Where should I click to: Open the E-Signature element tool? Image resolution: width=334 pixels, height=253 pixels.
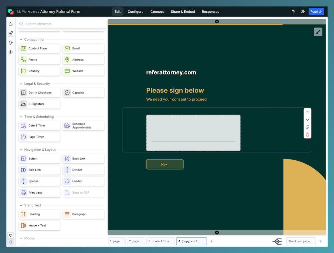tap(39, 104)
